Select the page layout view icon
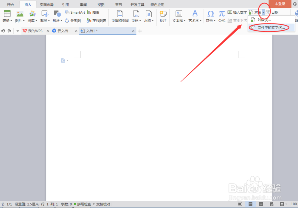This screenshot has height=208, width=298. point(251,204)
